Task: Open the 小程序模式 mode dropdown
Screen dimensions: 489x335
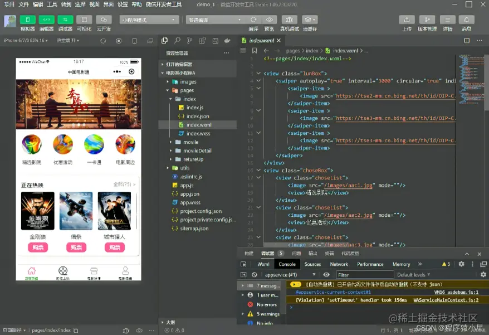Action: [149, 20]
